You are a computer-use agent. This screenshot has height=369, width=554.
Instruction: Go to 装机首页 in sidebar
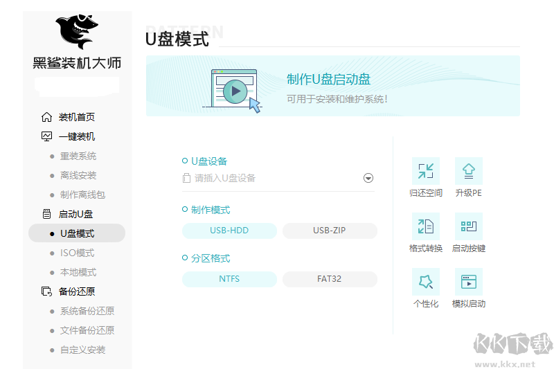coord(77,117)
